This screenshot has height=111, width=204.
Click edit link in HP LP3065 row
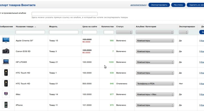(202, 62)
